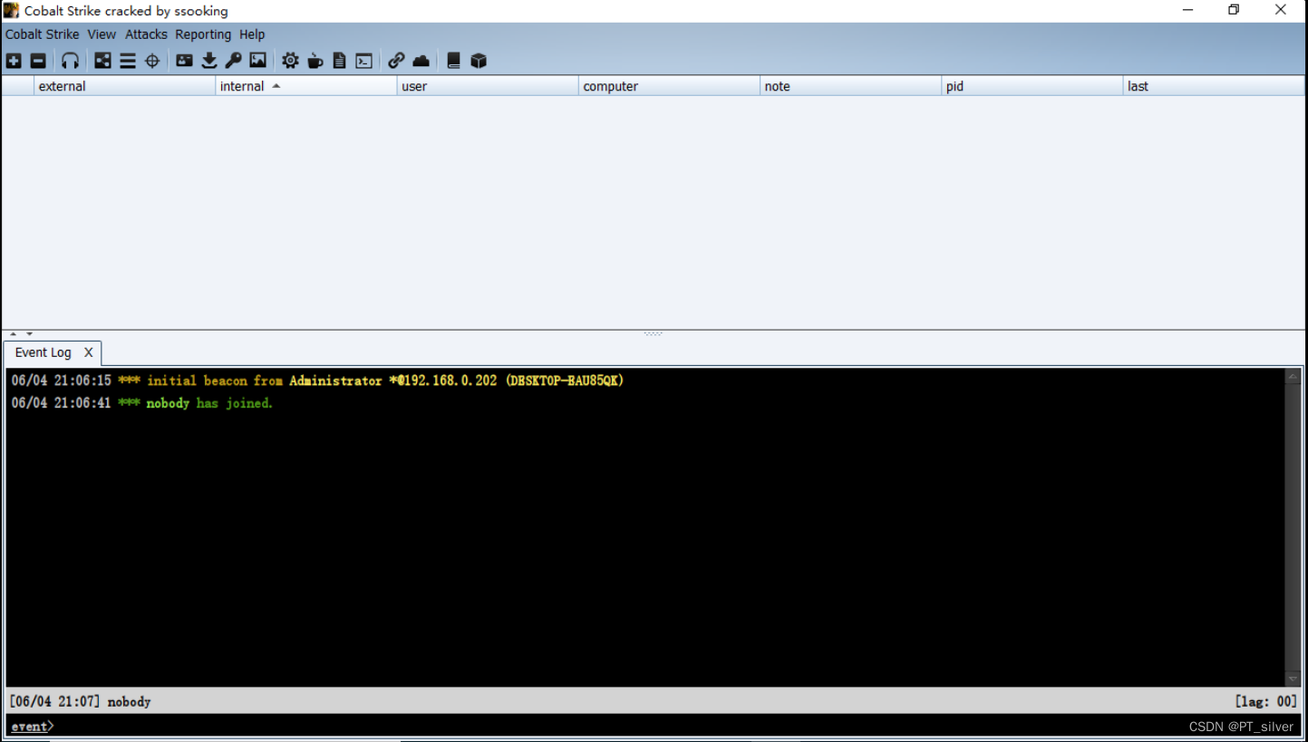Click the coffee cup Java applet attack icon
Viewport: 1308px width, 742px height.
(x=315, y=61)
